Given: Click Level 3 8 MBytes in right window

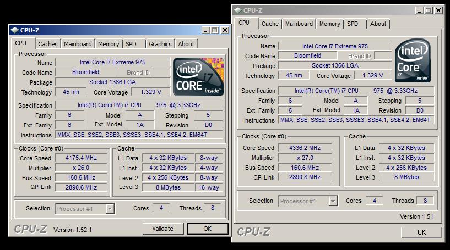Looking at the screenshot, I should coord(406,177).
